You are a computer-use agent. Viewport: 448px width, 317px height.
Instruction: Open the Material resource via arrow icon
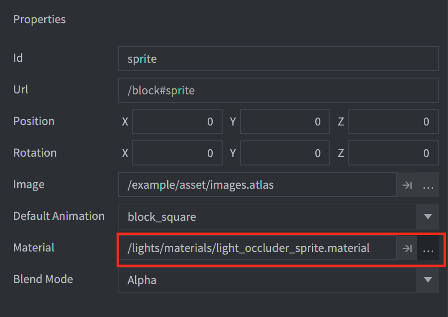tap(407, 248)
